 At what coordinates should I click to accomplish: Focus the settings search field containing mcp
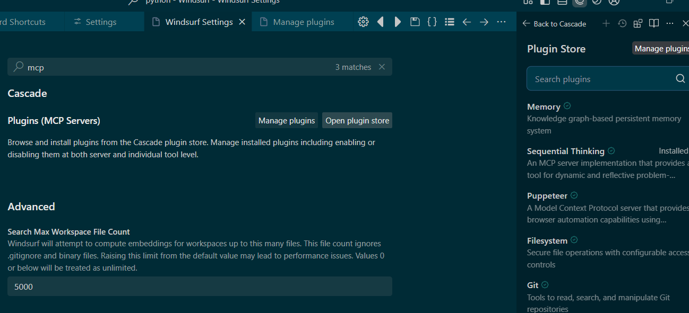pyautogui.click(x=200, y=67)
